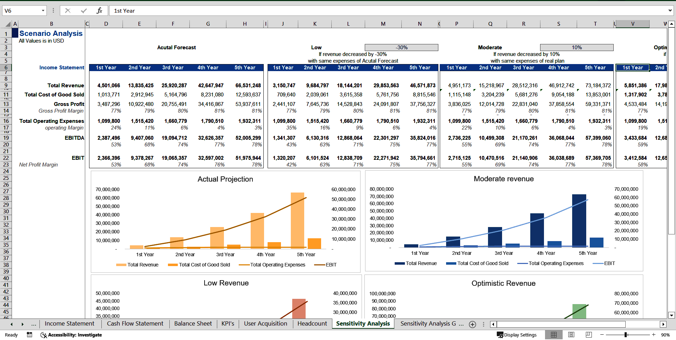676x340 pixels.
Task: Click horizontal scrollbar left arrow
Action: [493, 324]
